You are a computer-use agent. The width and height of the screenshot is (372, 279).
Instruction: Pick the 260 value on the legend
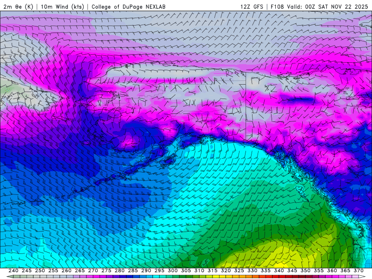[66, 271]
